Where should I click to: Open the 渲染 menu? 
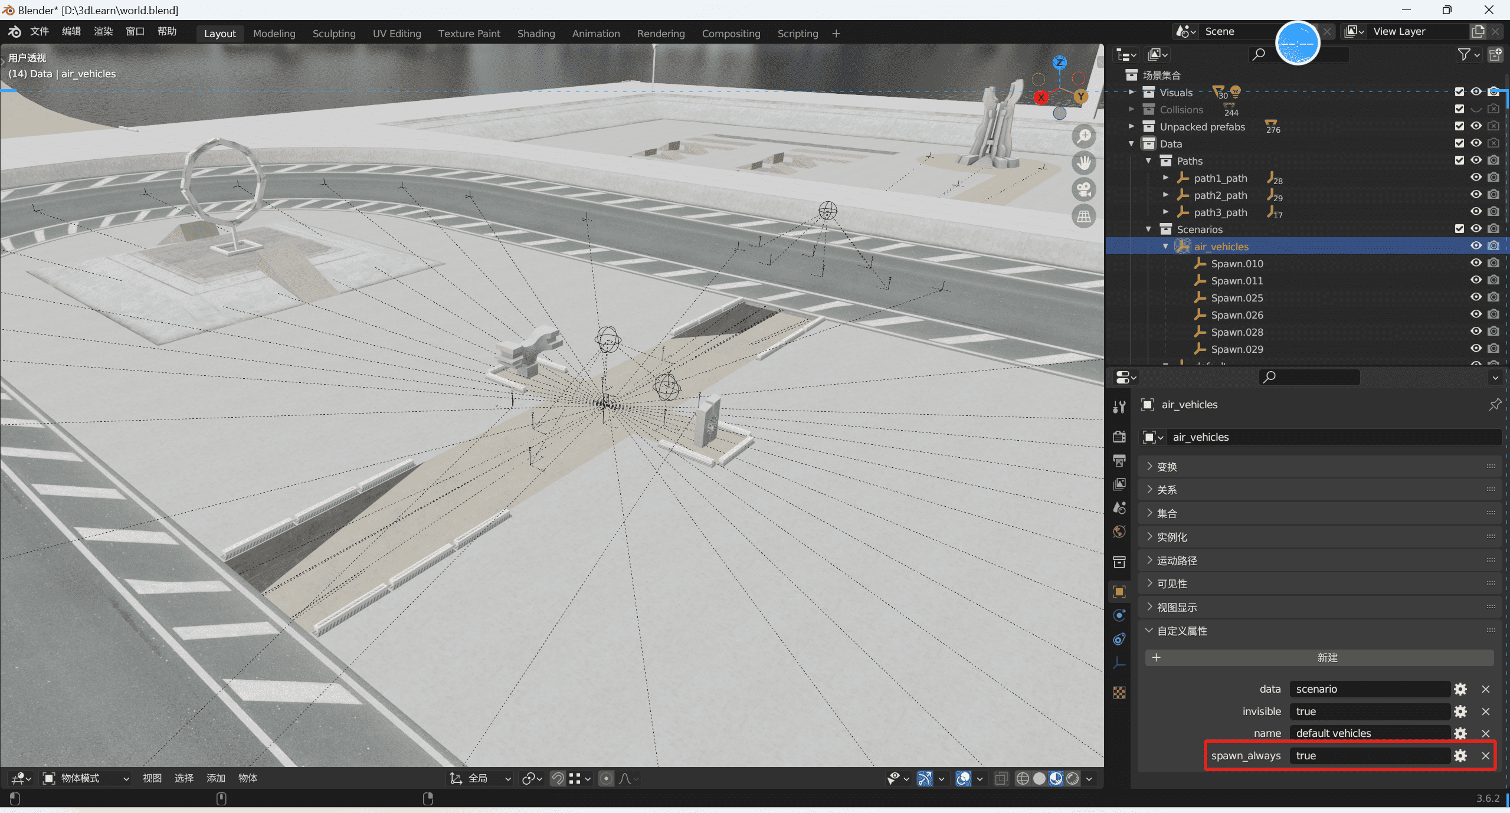point(103,31)
